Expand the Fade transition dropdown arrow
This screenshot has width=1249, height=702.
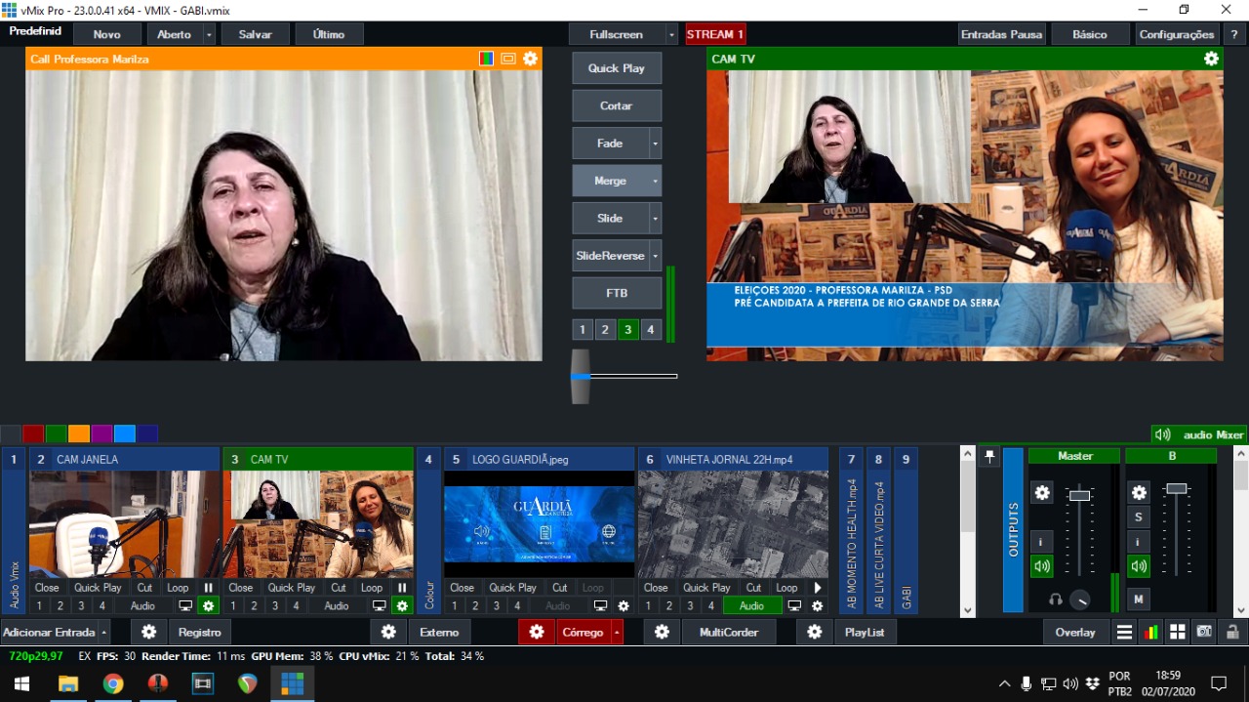[x=655, y=144]
